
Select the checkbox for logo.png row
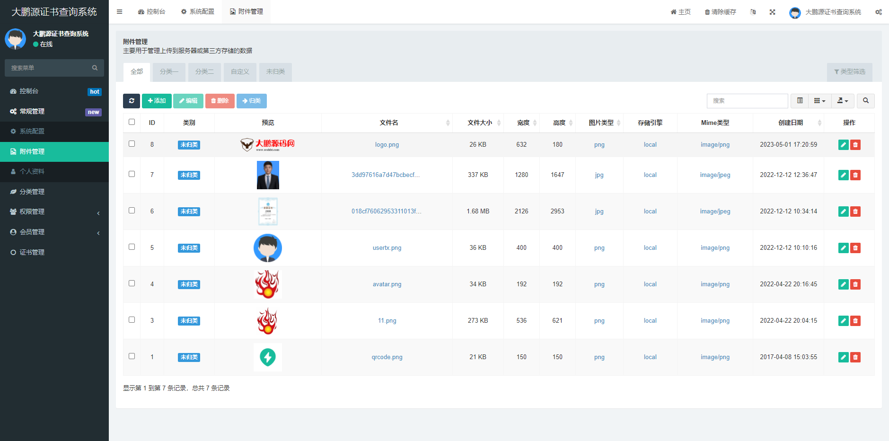tap(132, 144)
